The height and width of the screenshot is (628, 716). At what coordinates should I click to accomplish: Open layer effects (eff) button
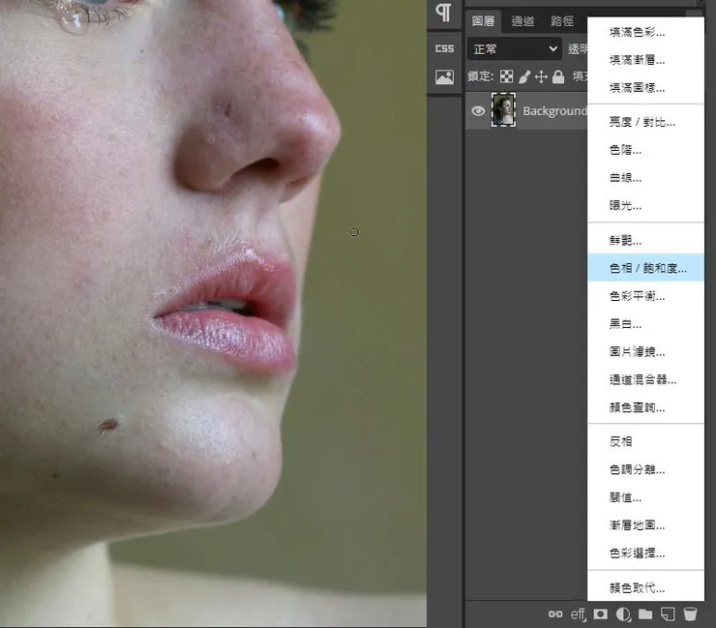578,614
